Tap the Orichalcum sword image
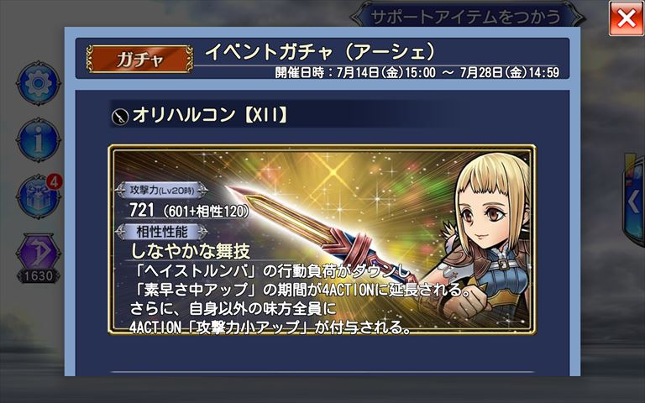The width and height of the screenshot is (645, 403). (319, 230)
